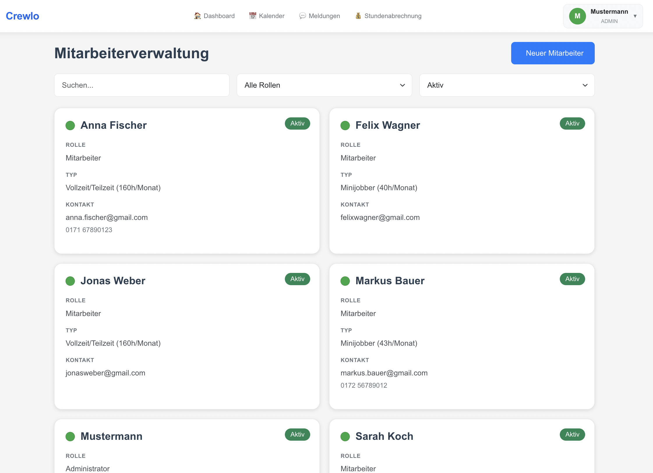Click the Crewlo logo link
The image size is (653, 473).
coord(22,16)
